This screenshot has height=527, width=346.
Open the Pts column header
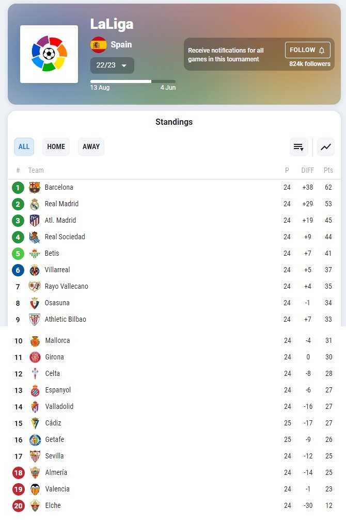[328, 170]
